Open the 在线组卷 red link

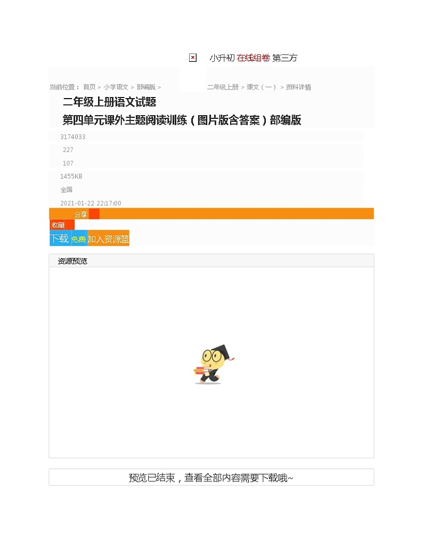click(253, 58)
